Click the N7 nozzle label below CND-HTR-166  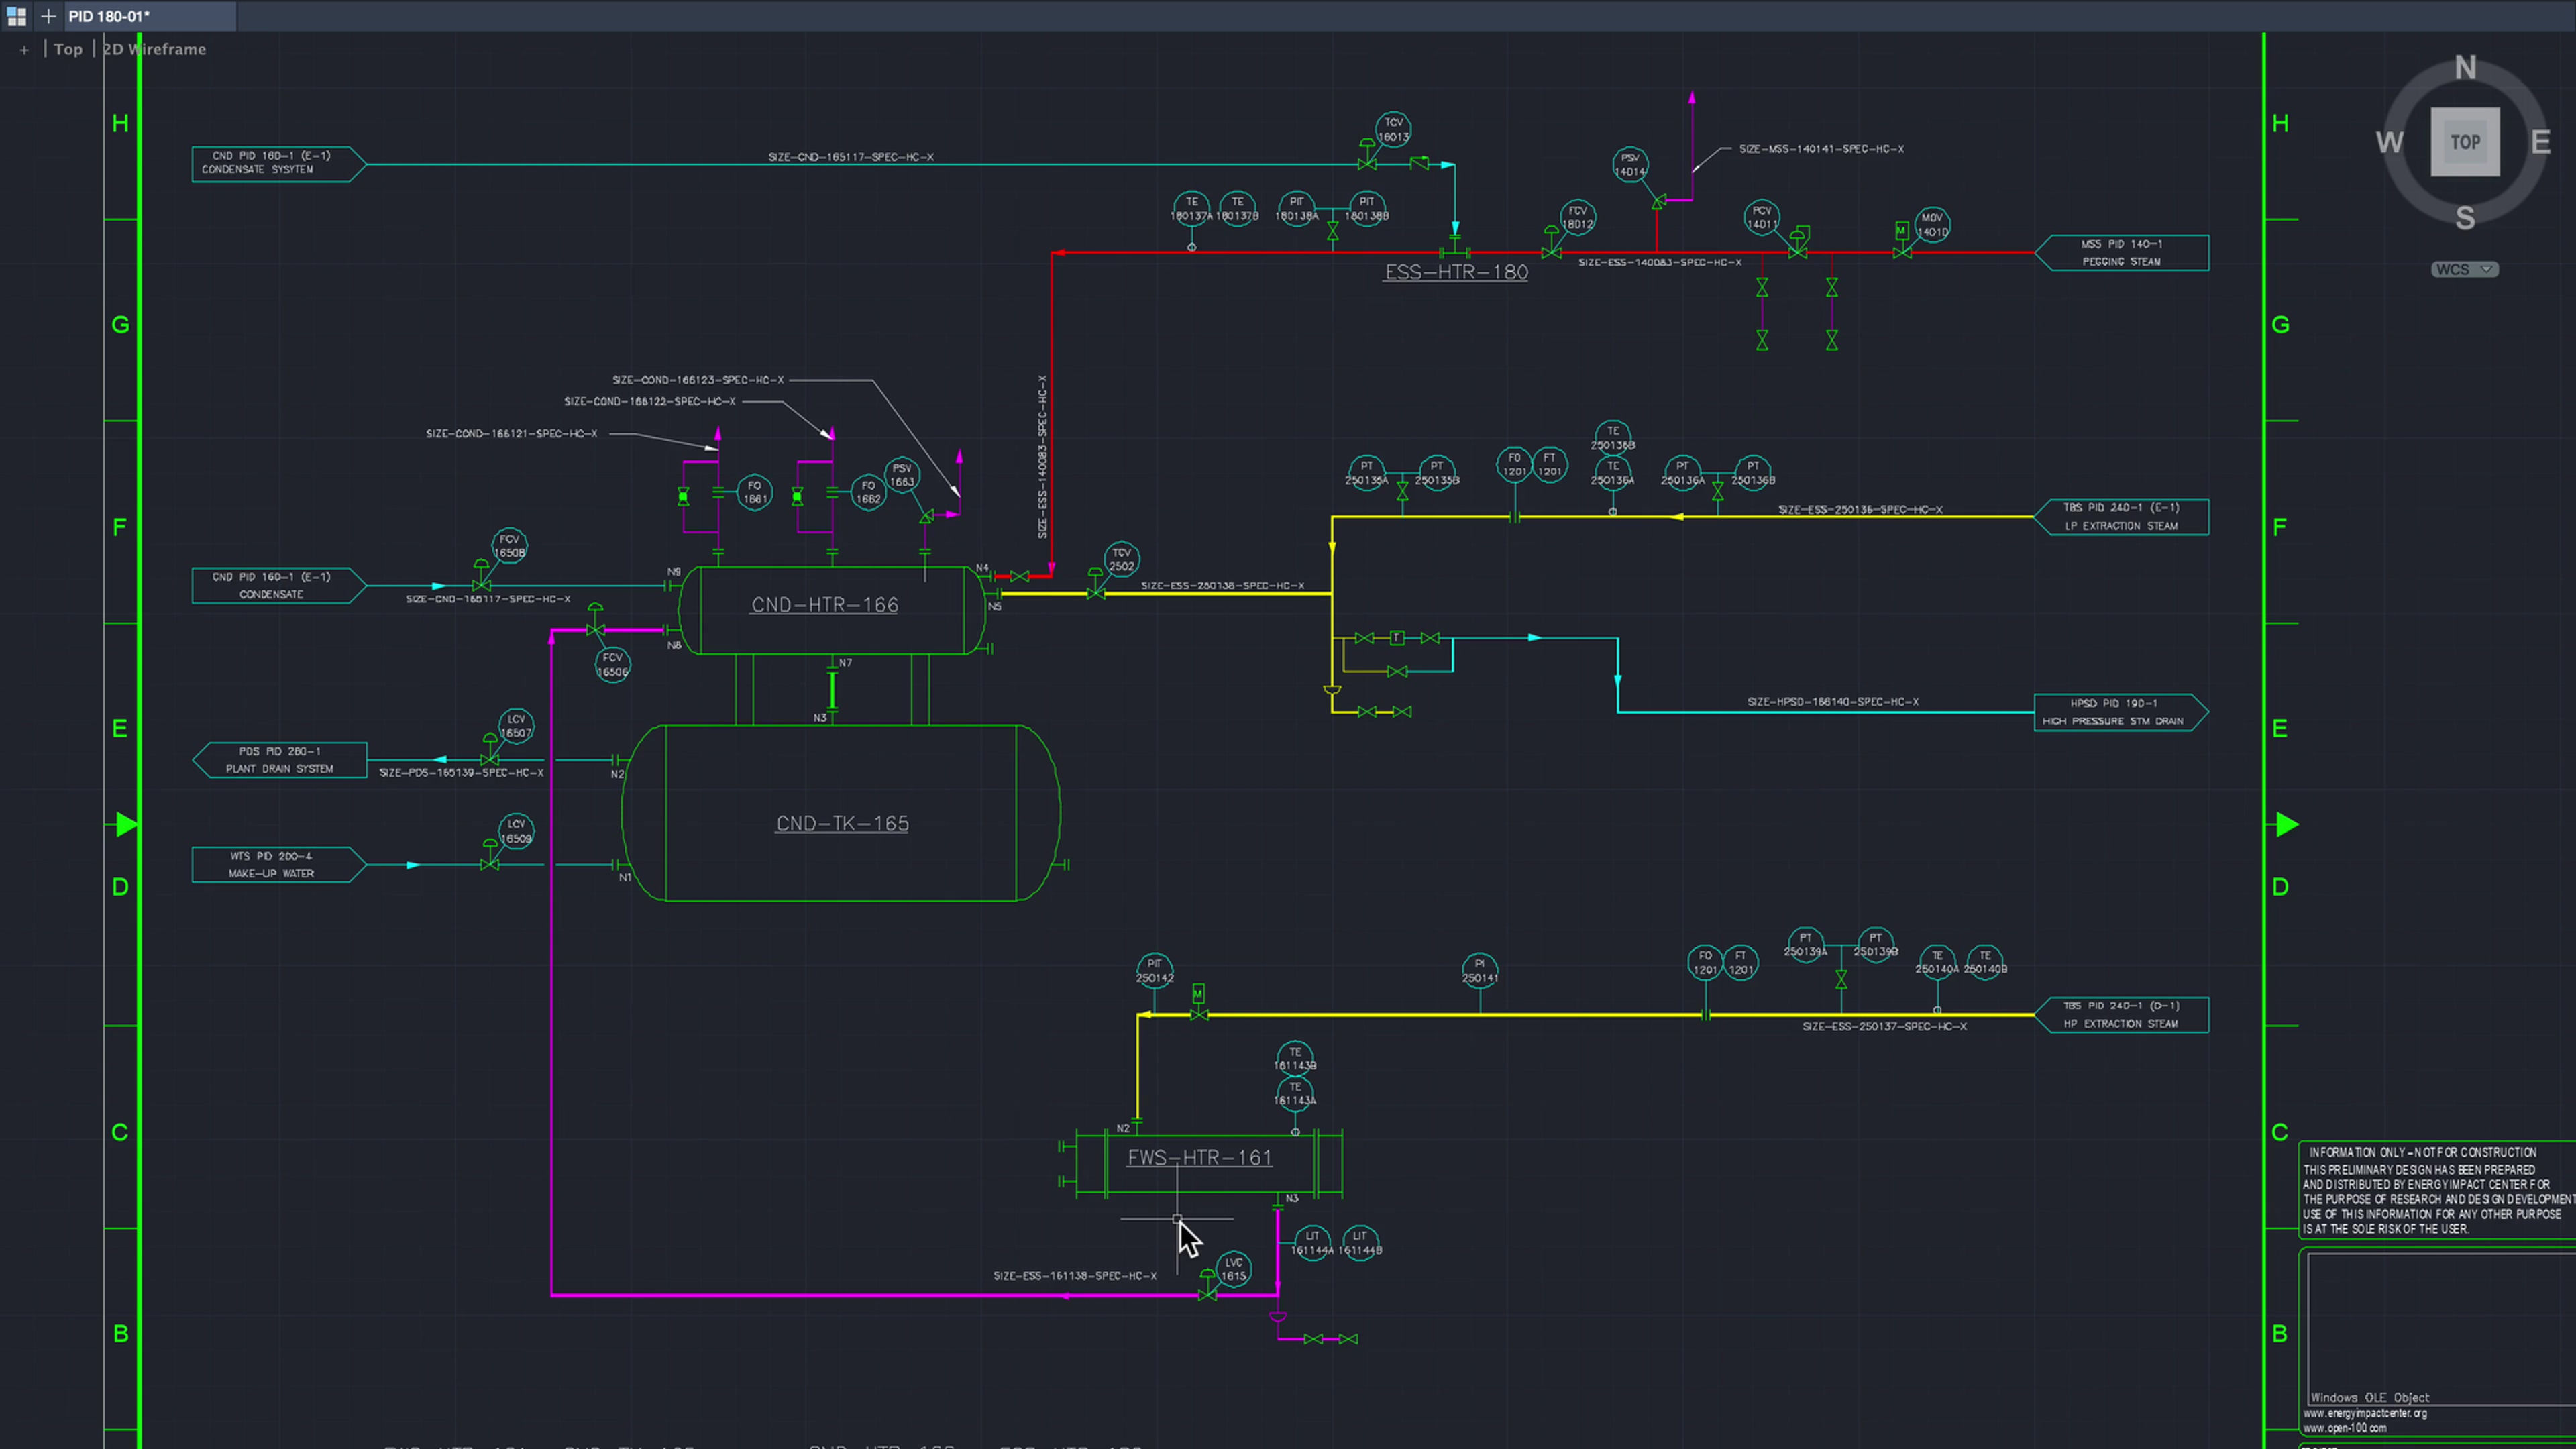point(845,663)
